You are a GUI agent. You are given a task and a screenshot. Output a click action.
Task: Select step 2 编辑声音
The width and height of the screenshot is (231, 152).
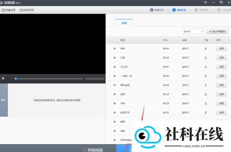point(179,10)
